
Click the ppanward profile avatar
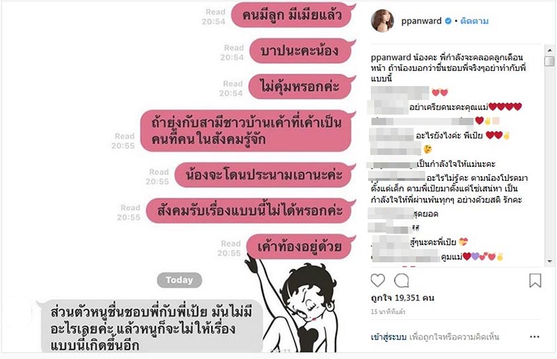pos(382,21)
